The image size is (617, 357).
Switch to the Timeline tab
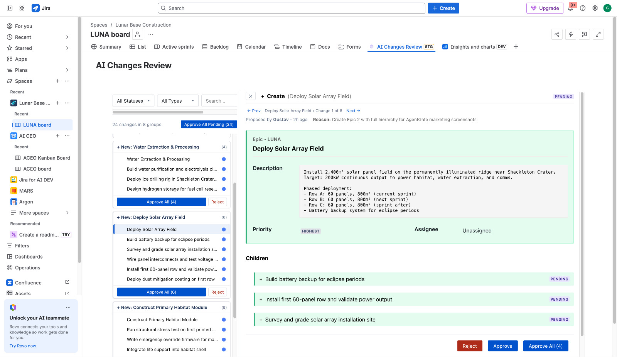[288, 47]
